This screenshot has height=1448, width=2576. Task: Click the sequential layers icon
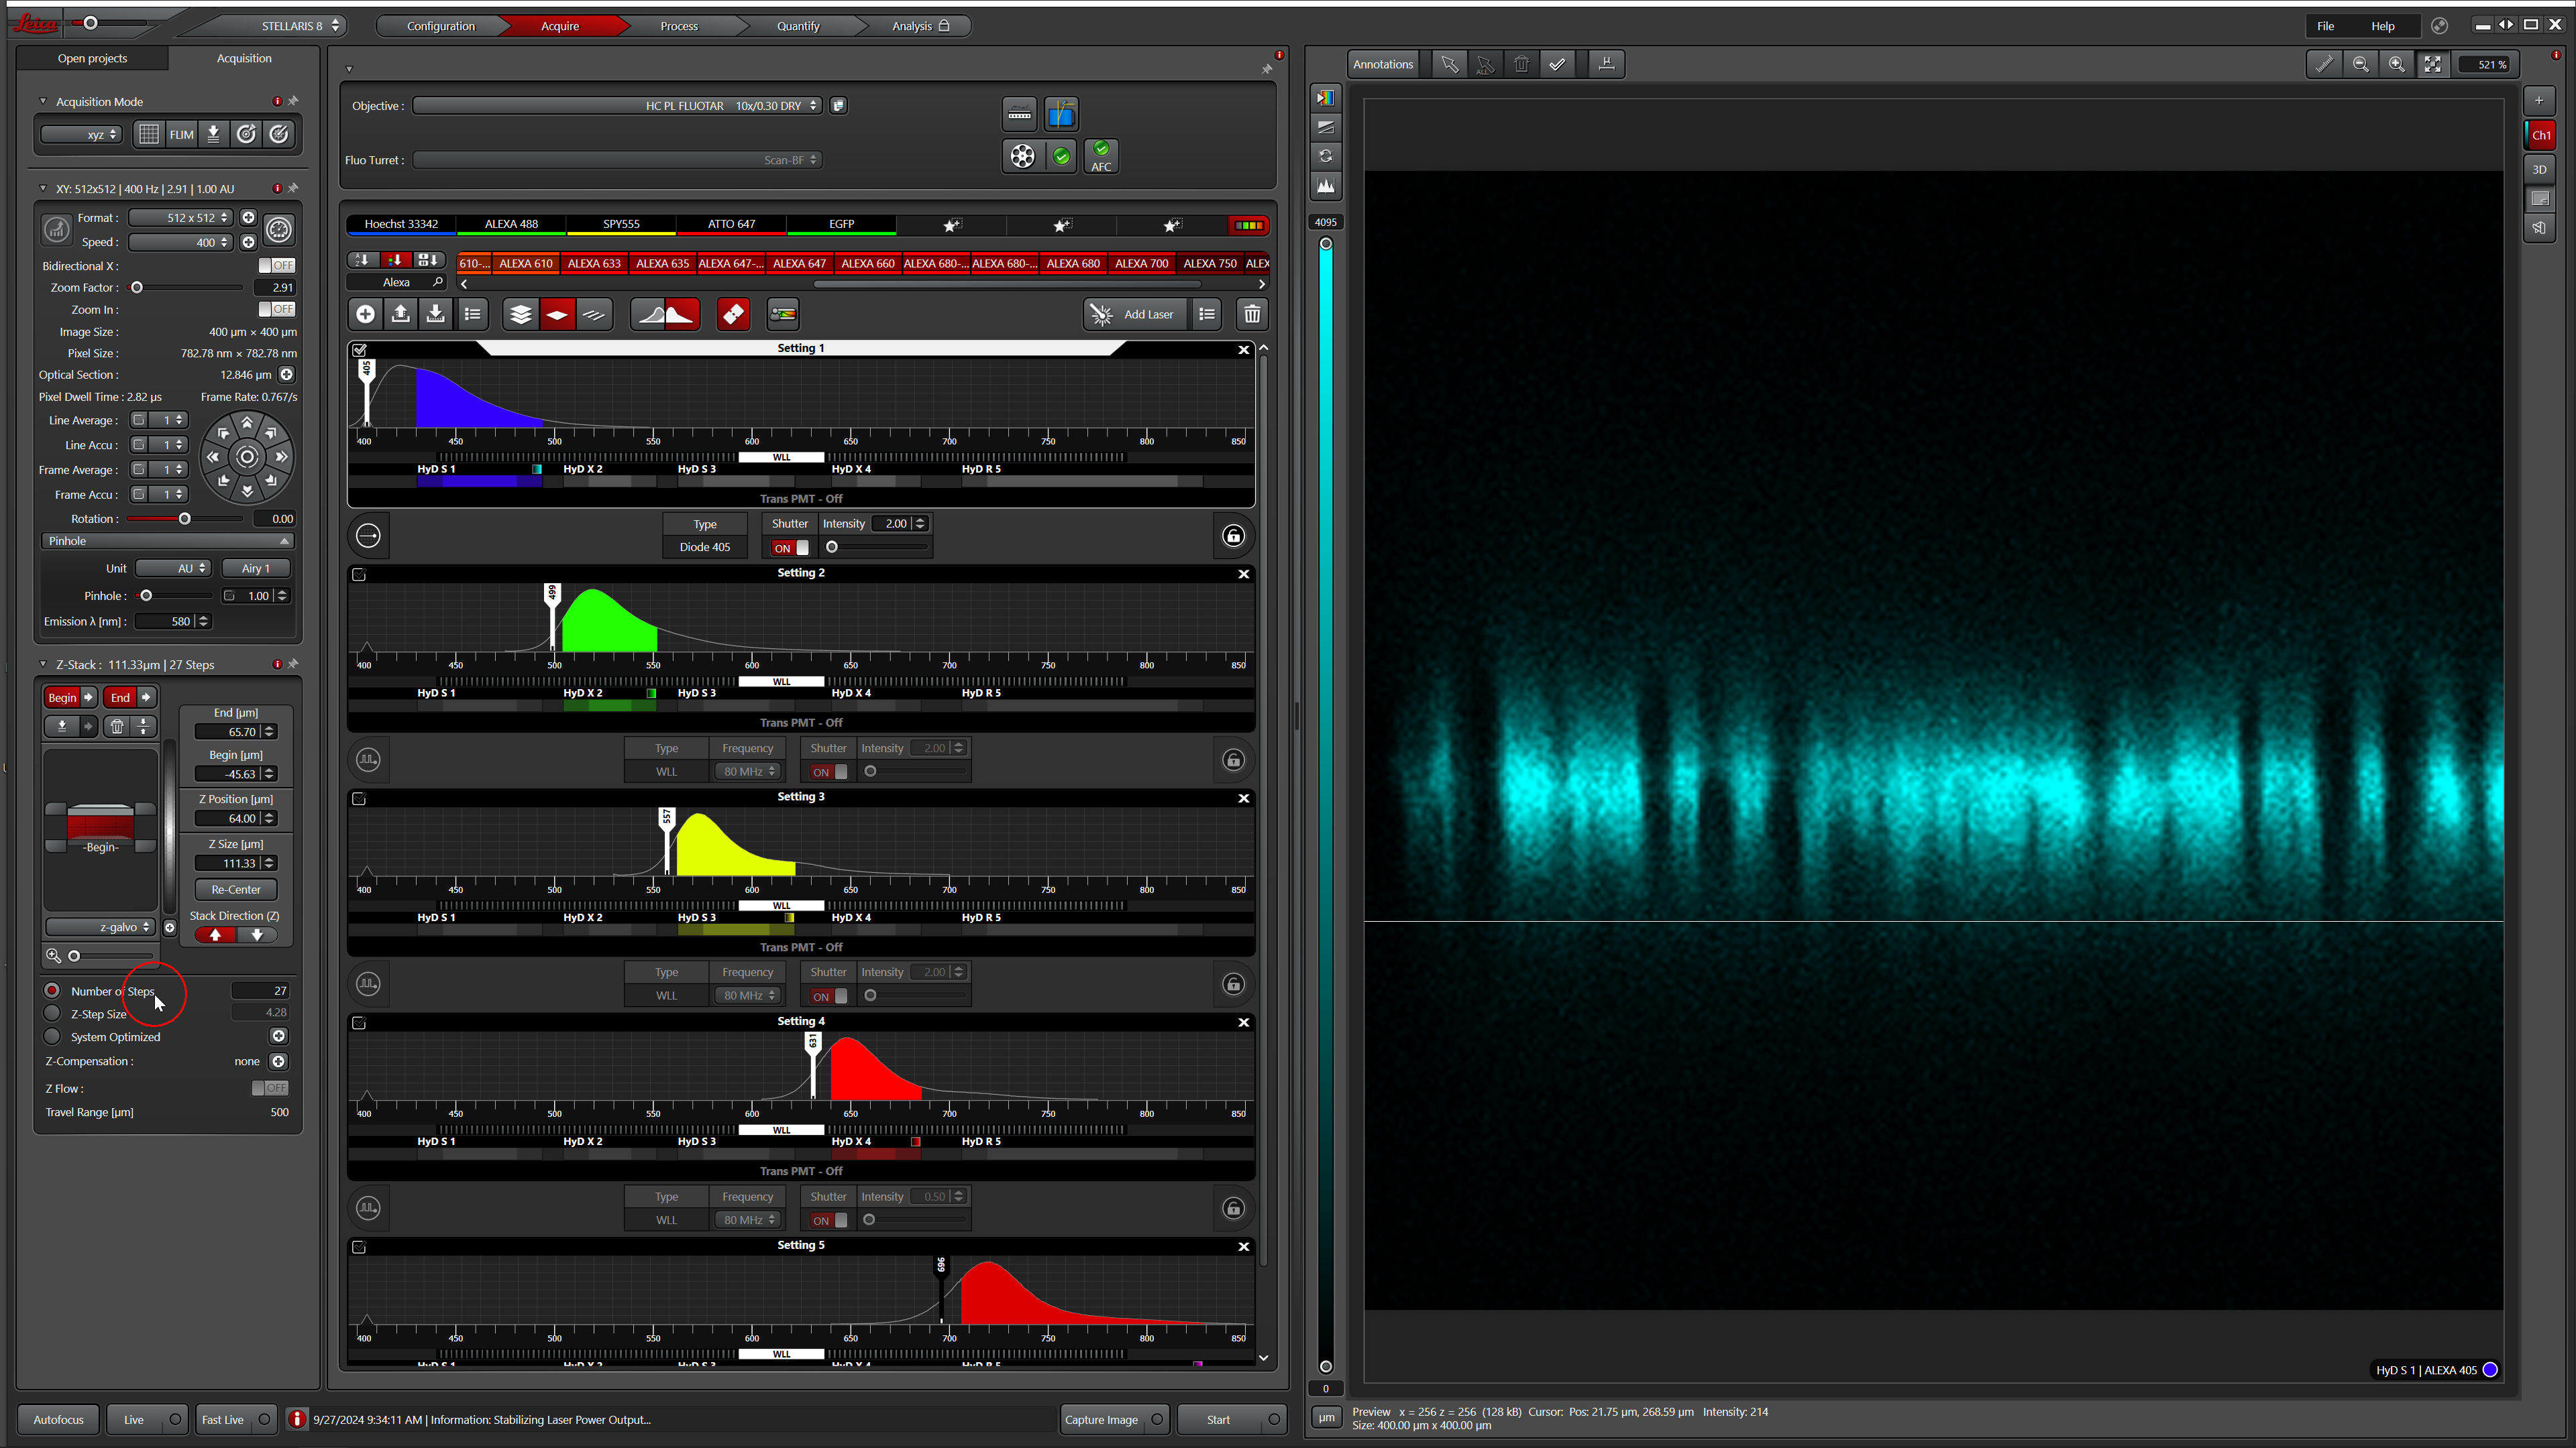click(x=520, y=315)
